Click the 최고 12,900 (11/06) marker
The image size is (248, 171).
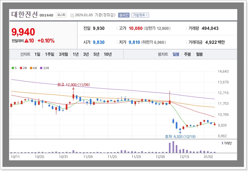74,85
